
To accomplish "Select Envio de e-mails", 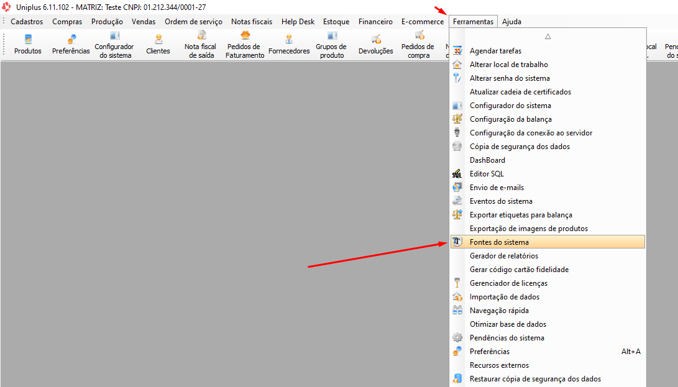I will coord(548,188).
